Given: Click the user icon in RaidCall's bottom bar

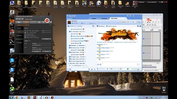Looking at the screenshot, I should [92, 69].
